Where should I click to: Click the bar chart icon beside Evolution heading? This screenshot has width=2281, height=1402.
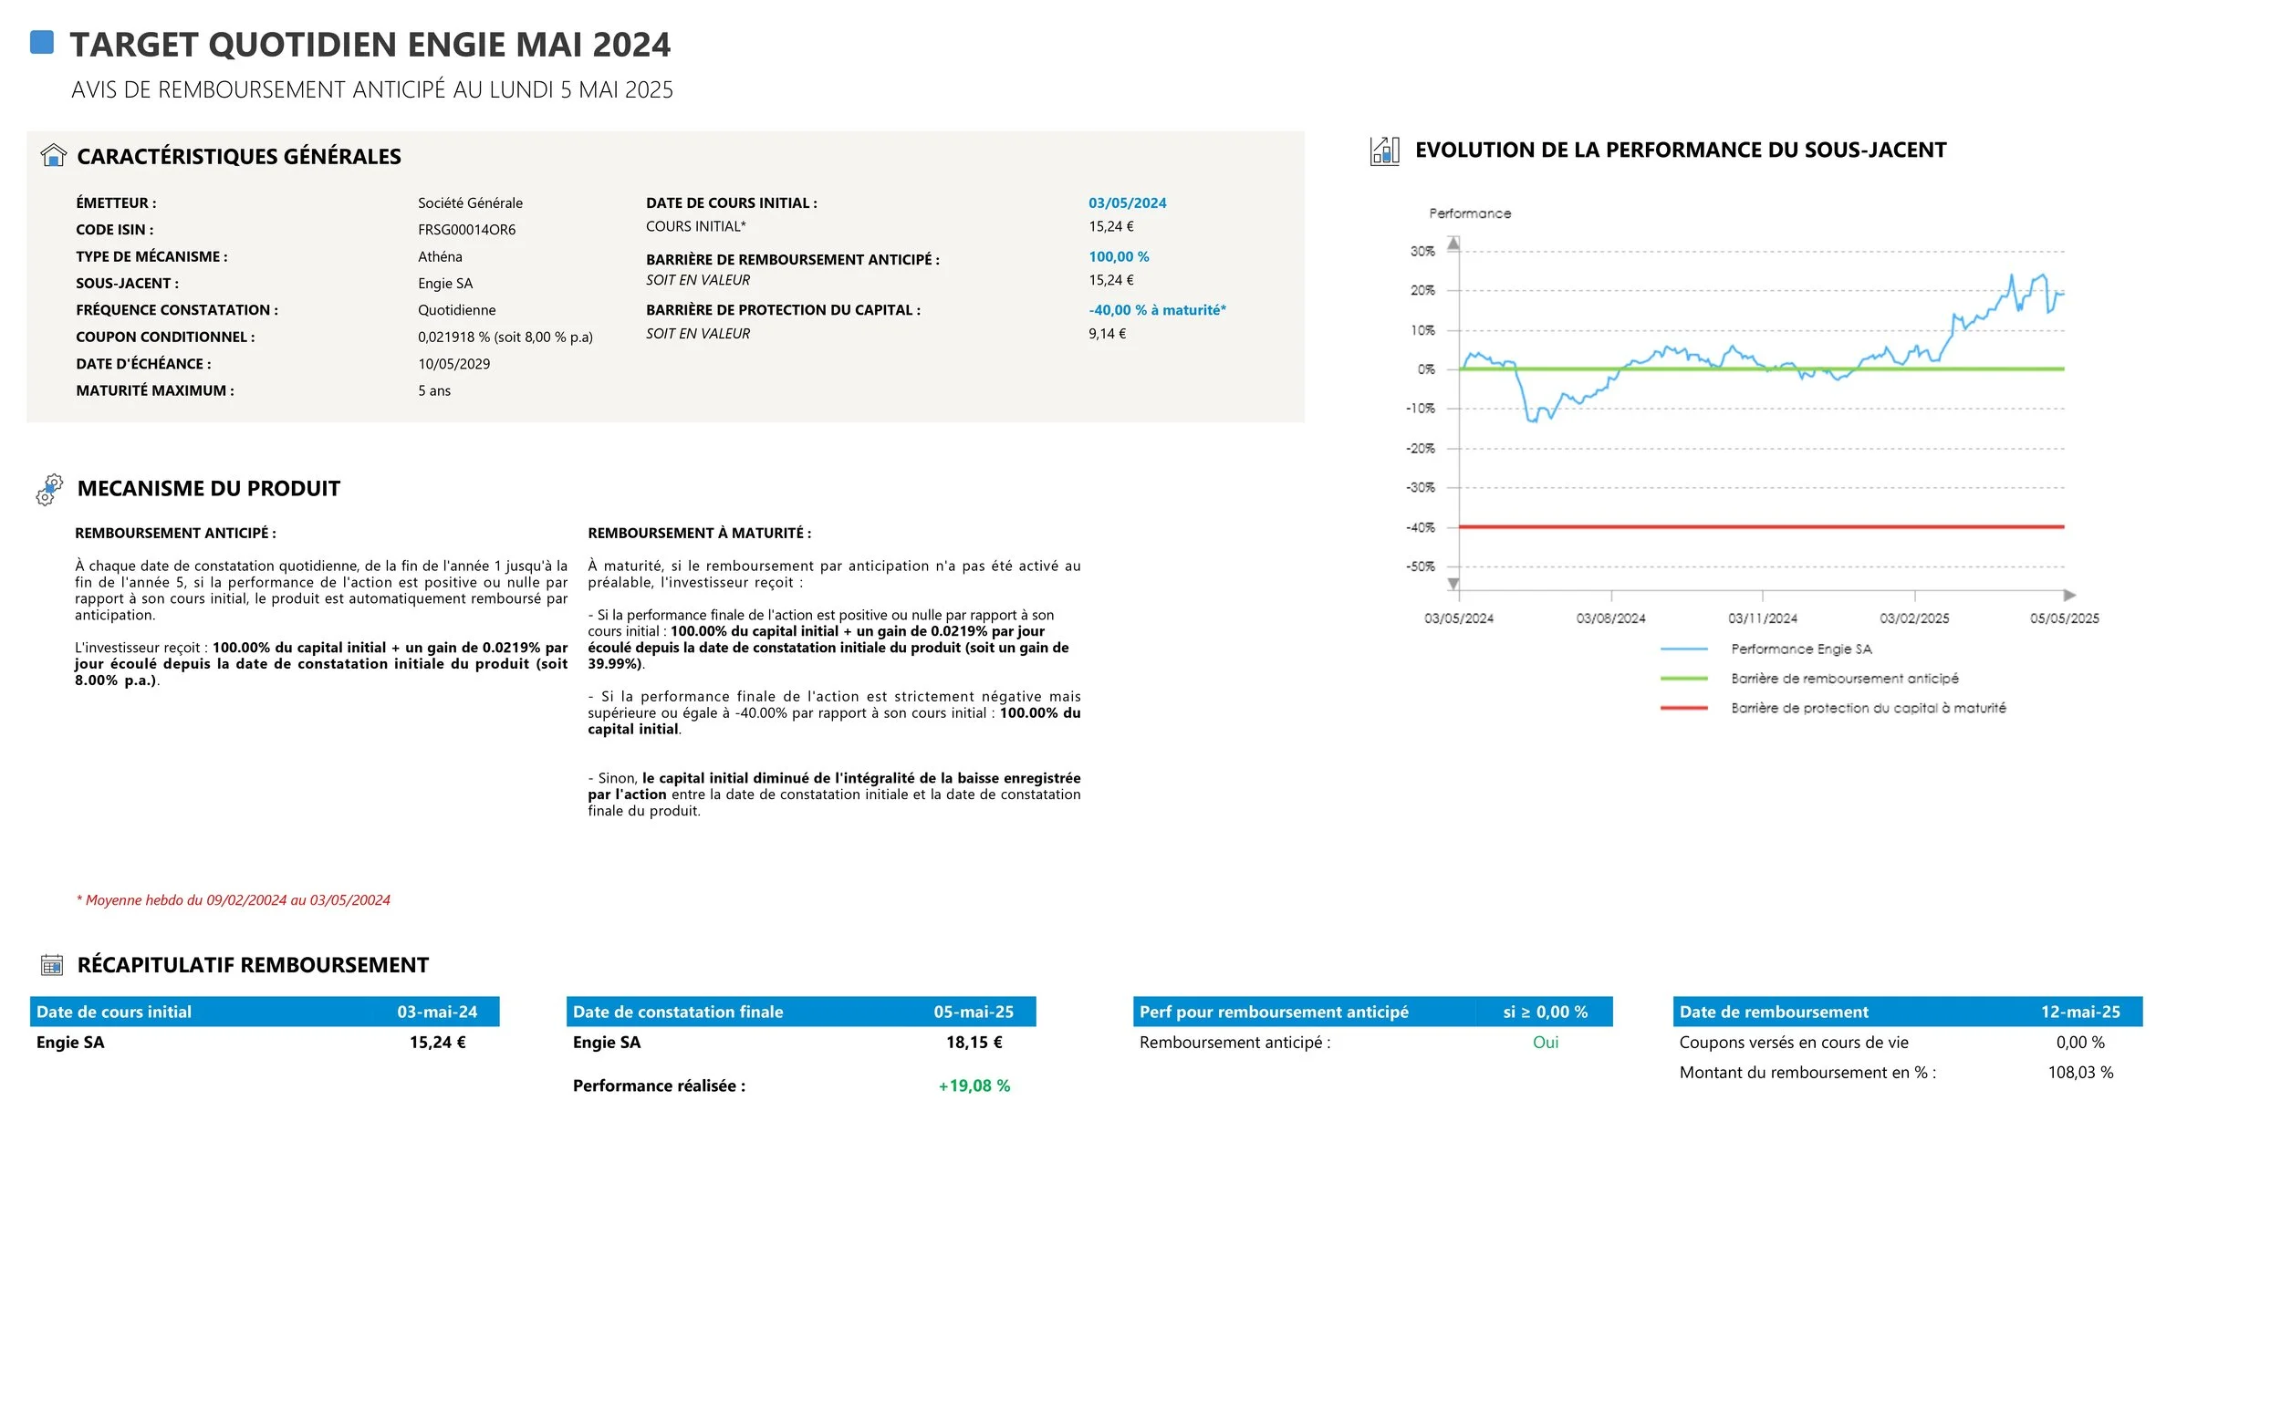pos(1383,151)
